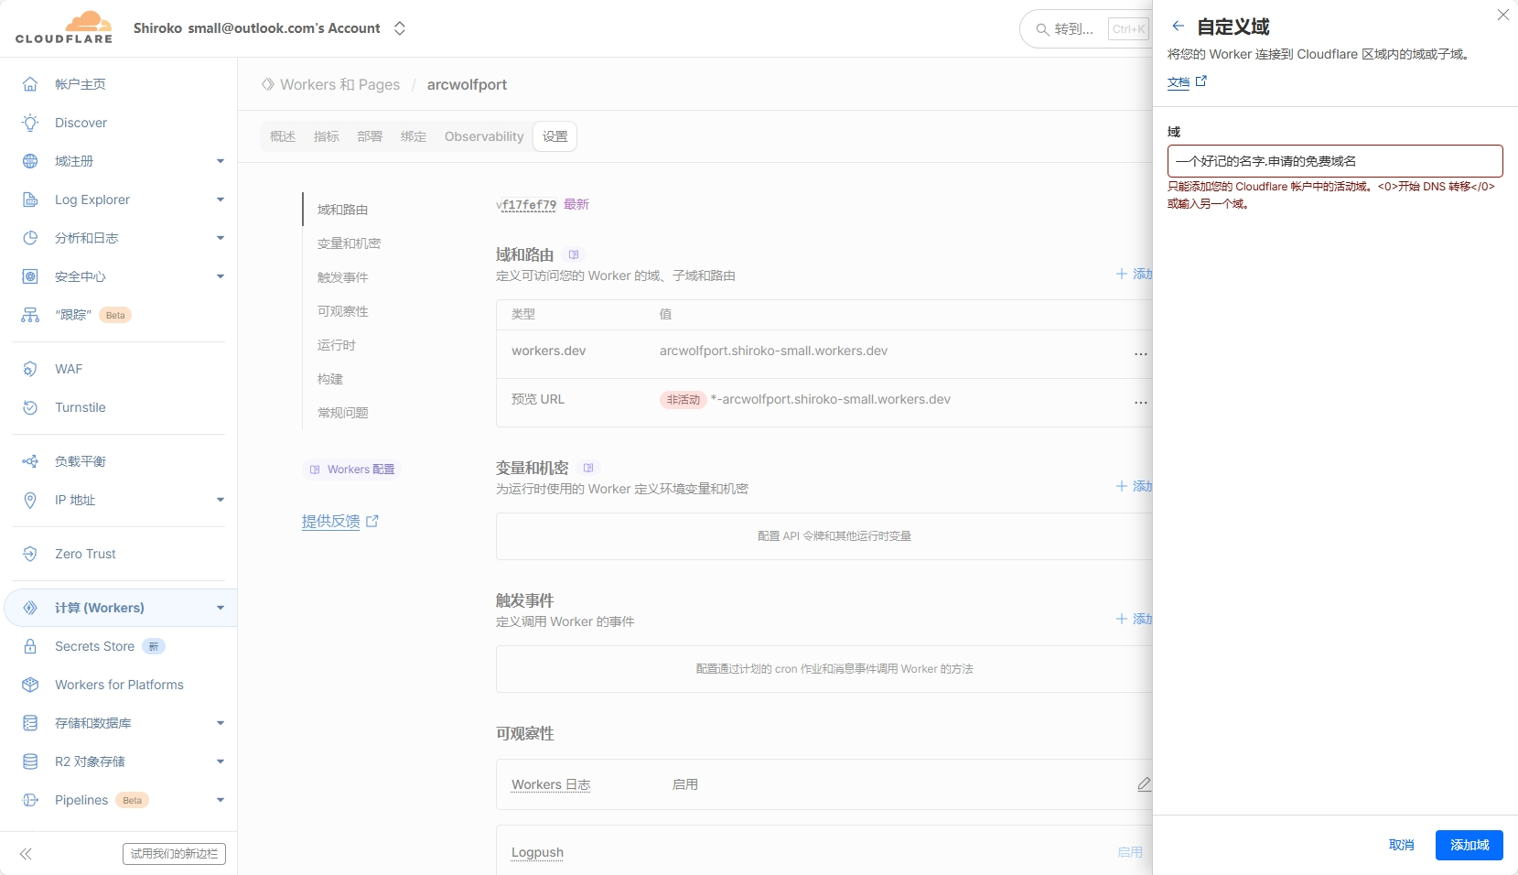Expand the Log Explorer sidebar section

pyautogui.click(x=220, y=200)
